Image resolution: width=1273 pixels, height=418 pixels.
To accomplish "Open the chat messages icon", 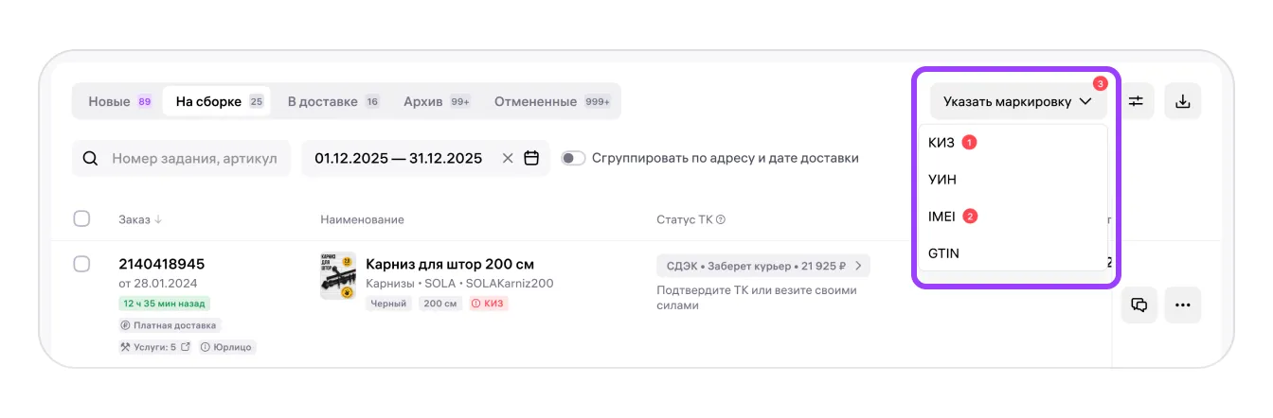I will pyautogui.click(x=1139, y=305).
